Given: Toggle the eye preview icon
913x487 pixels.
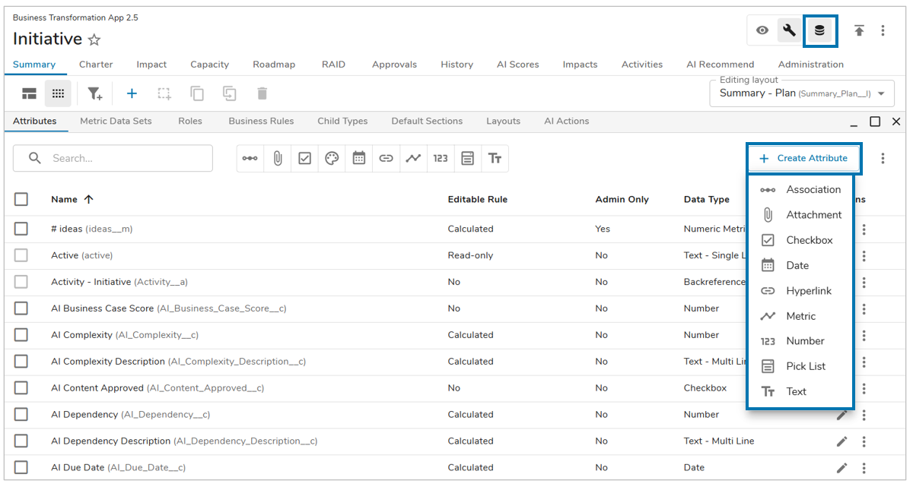Looking at the screenshot, I should point(762,31).
